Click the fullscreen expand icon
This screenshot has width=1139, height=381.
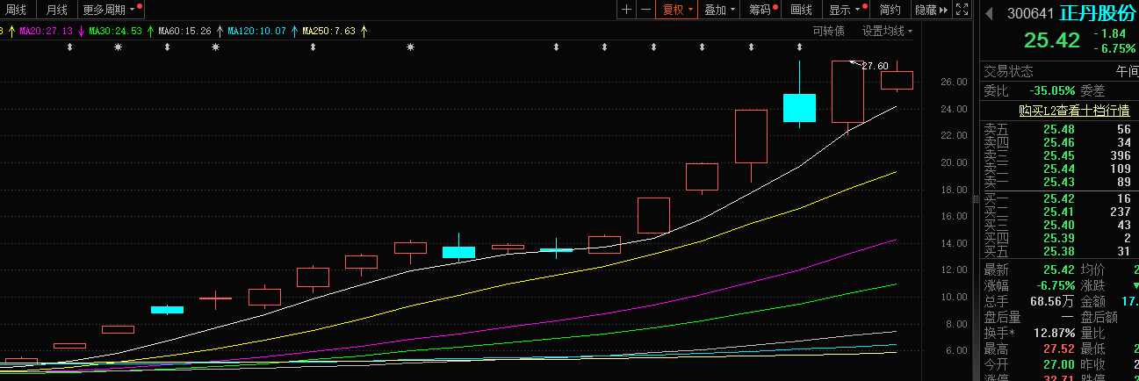(x=962, y=10)
